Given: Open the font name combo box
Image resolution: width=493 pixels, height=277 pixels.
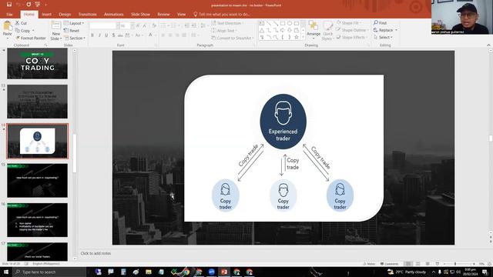Looking at the screenshot, I should click(x=105, y=25).
